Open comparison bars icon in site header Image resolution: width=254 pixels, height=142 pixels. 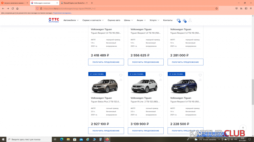(x=185, y=20)
